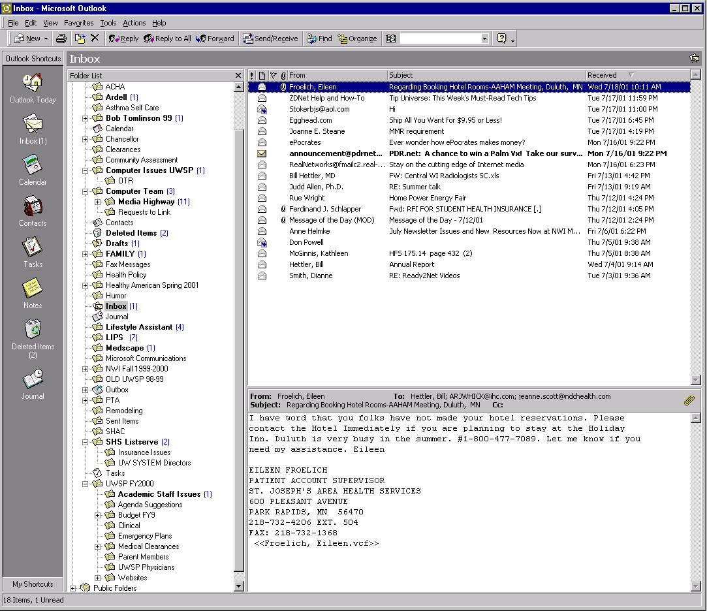Screen dimensions: 707x613
Task: Click attachment icon on Ferdinand J. Schlapper message
Action: pos(283,209)
